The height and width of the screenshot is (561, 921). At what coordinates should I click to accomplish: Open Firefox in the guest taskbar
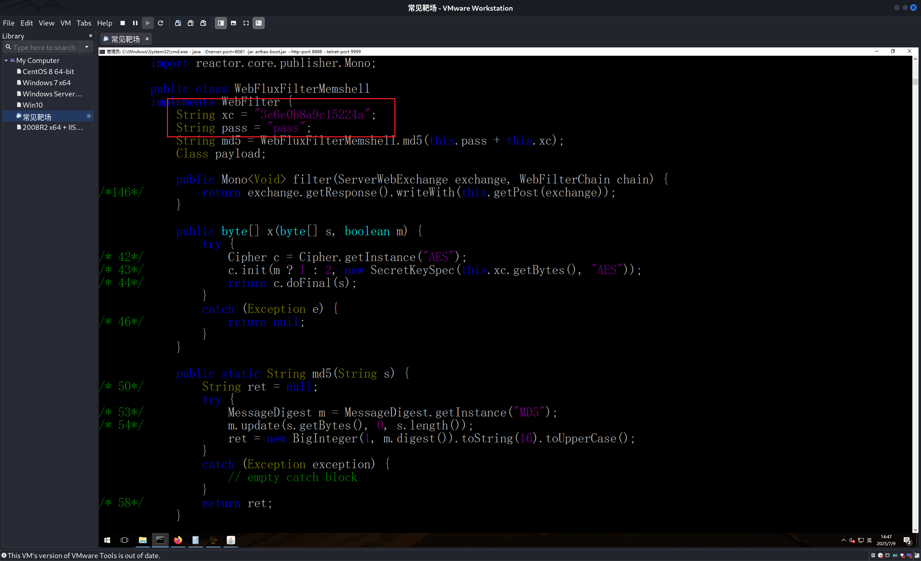click(178, 540)
